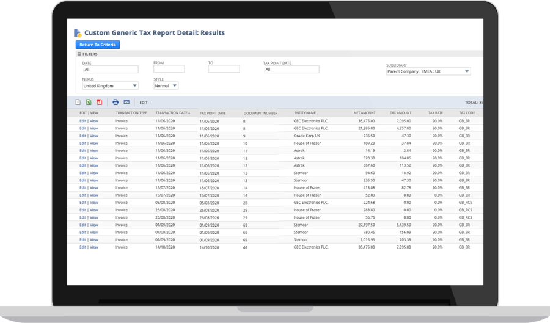Image resolution: width=550 pixels, height=323 pixels.
Task: Sort by Tax Code column header
Action: [467, 113]
